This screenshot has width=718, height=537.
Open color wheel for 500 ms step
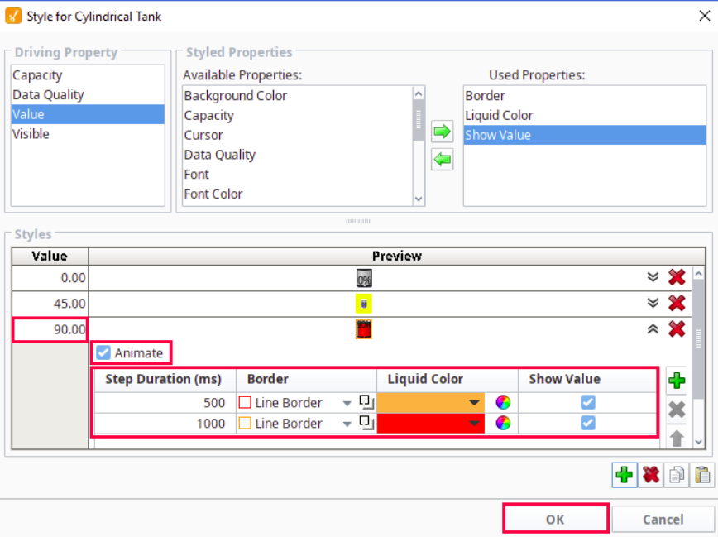pyautogui.click(x=503, y=403)
